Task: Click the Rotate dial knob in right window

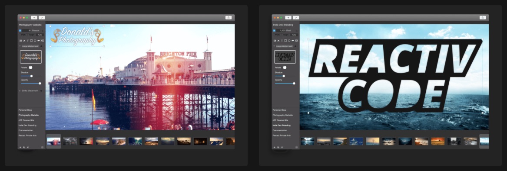Action: [x=285, y=68]
